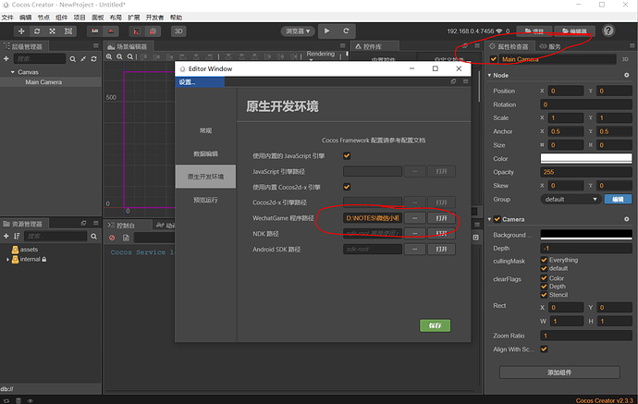Collapse the Camera component section
The width and height of the screenshot is (638, 404).
(x=489, y=219)
